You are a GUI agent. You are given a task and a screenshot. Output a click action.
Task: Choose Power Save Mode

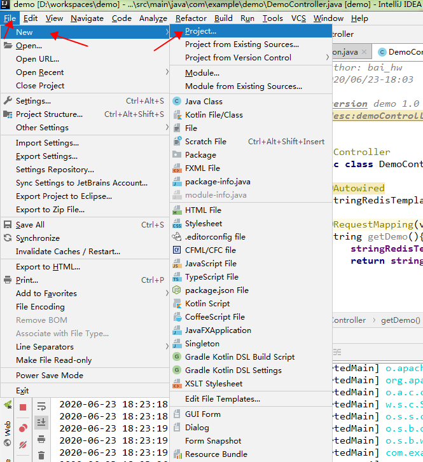pyautogui.click(x=85, y=375)
